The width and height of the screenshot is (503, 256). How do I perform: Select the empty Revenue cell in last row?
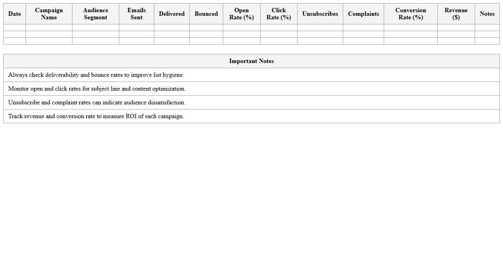click(x=456, y=41)
